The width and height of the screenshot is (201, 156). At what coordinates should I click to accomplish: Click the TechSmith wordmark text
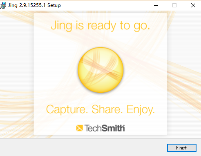pos(105,128)
